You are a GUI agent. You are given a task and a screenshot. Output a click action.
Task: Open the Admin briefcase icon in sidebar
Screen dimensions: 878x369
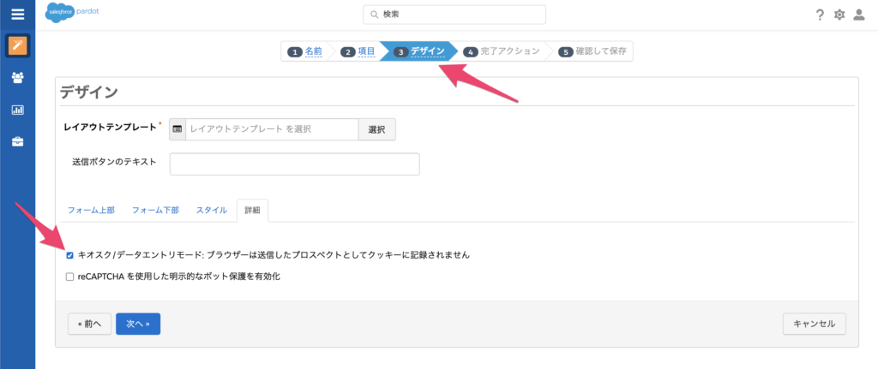tap(17, 141)
